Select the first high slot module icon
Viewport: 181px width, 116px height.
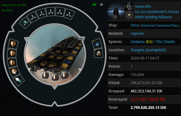pyautogui.click(x=25, y=23)
